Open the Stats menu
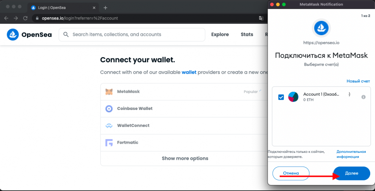The height and width of the screenshot is (191, 375). tap(247, 34)
